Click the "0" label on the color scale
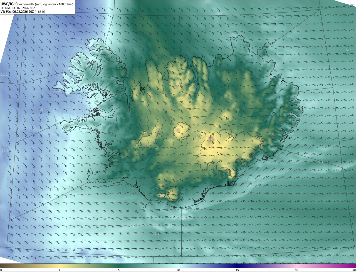 coord(1,270)
